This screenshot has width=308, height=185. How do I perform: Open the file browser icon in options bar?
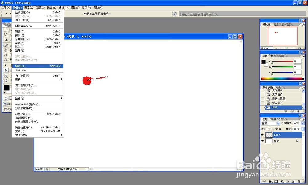pos(175,14)
